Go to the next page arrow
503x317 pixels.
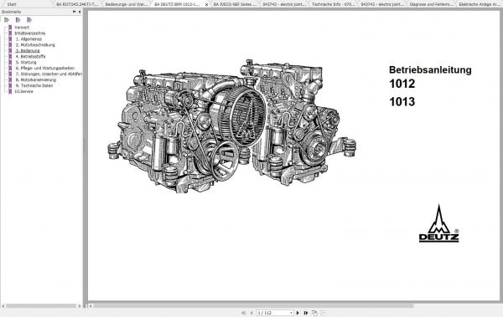pyautogui.click(x=298, y=313)
